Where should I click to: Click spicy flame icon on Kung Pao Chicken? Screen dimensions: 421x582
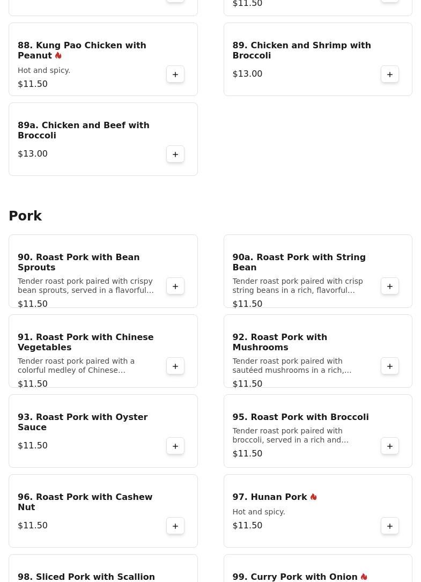click(x=58, y=56)
